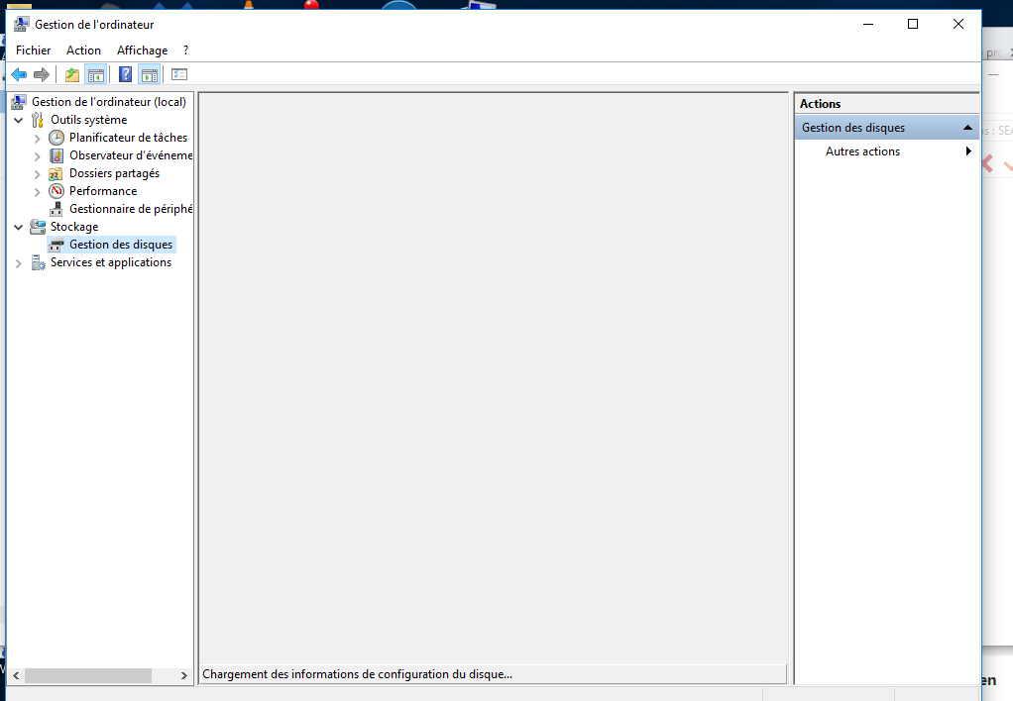Select Planificateur de tâches
This screenshot has width=1013, height=701.
[129, 138]
